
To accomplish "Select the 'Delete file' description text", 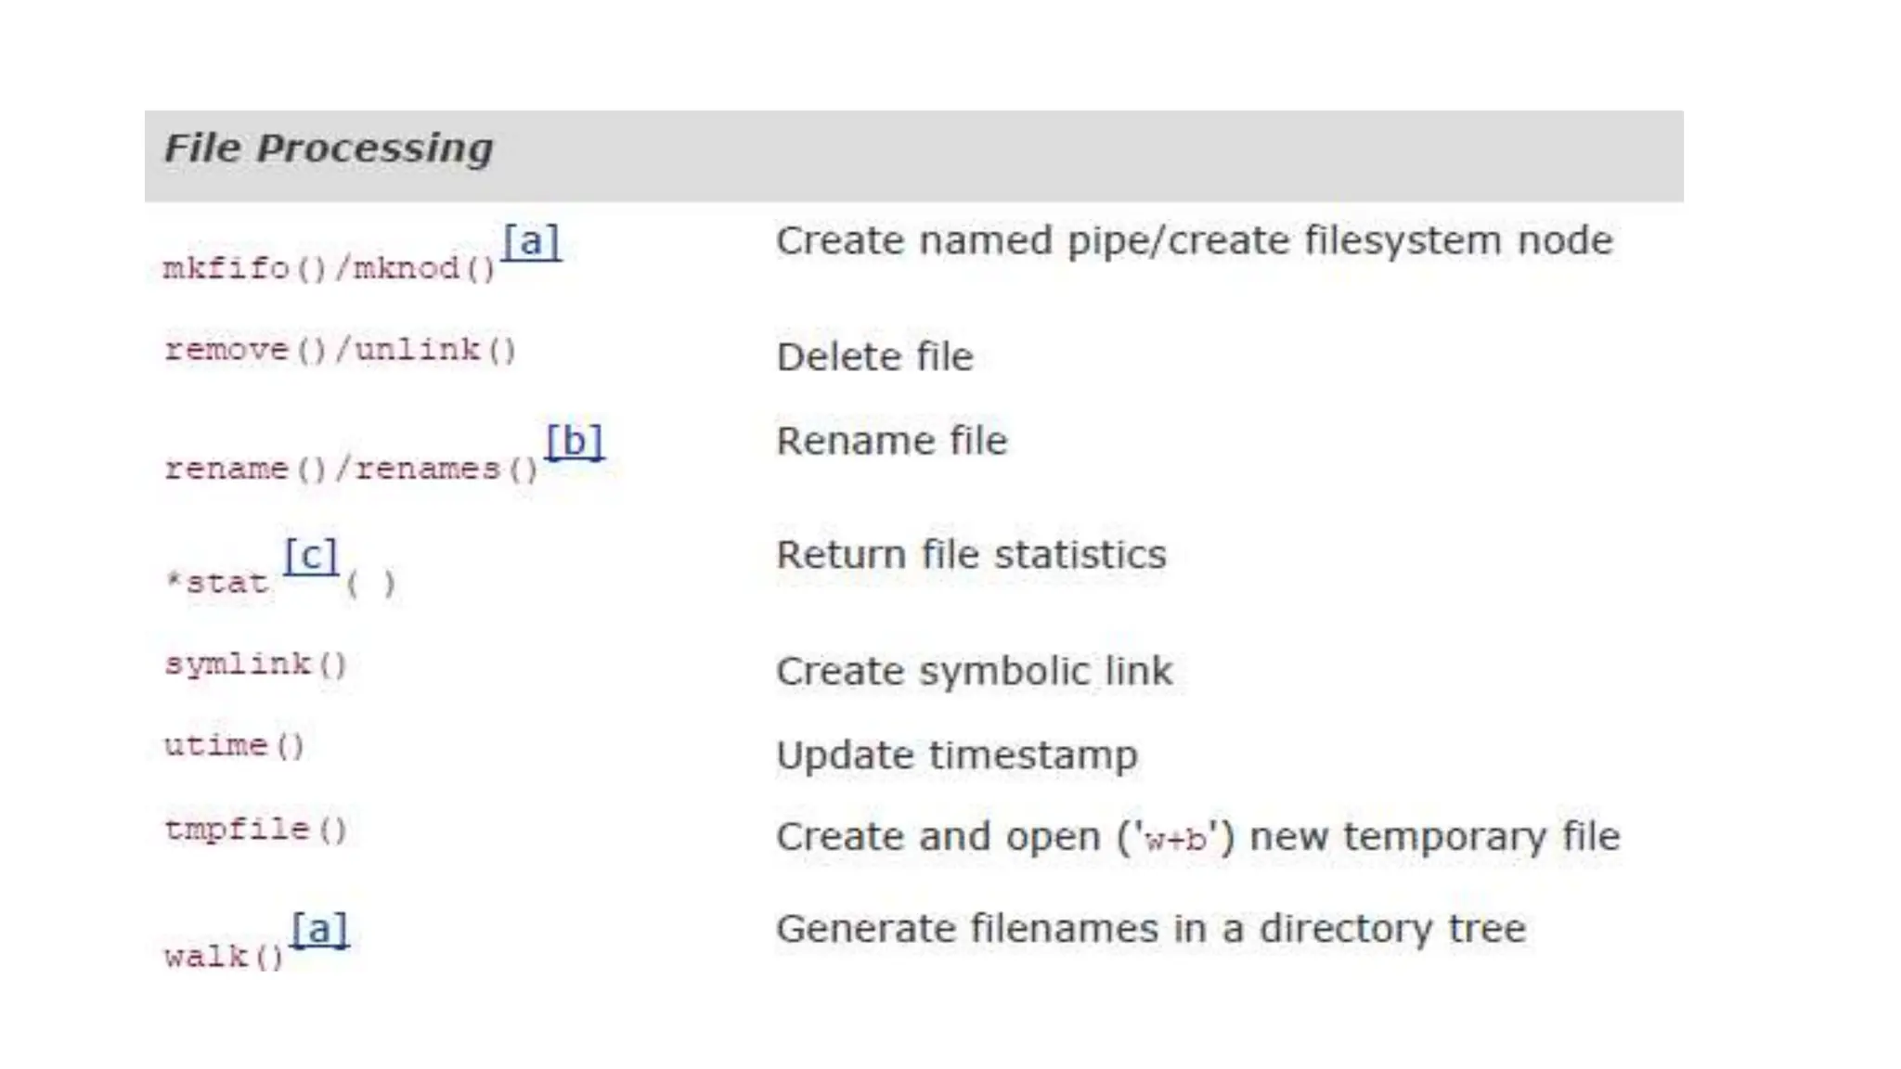I will (x=874, y=357).
